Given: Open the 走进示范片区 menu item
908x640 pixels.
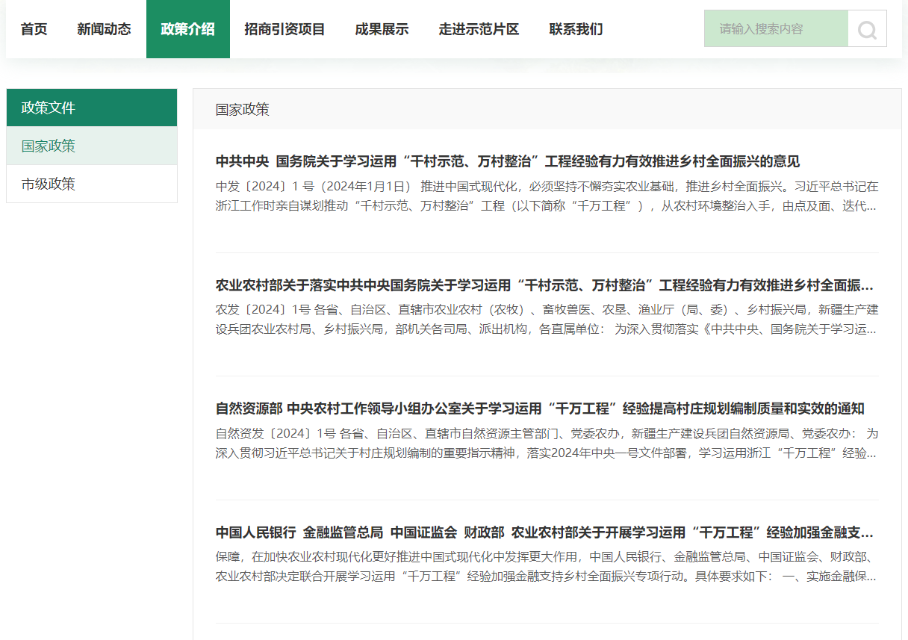Looking at the screenshot, I should [x=479, y=29].
